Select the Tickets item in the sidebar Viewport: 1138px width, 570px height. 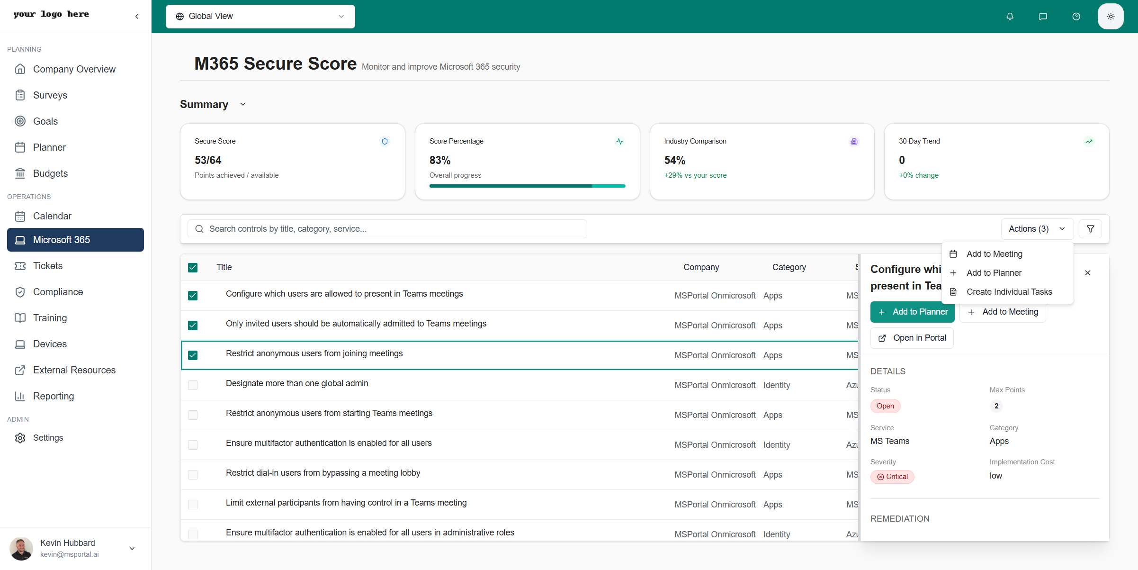[48, 265]
